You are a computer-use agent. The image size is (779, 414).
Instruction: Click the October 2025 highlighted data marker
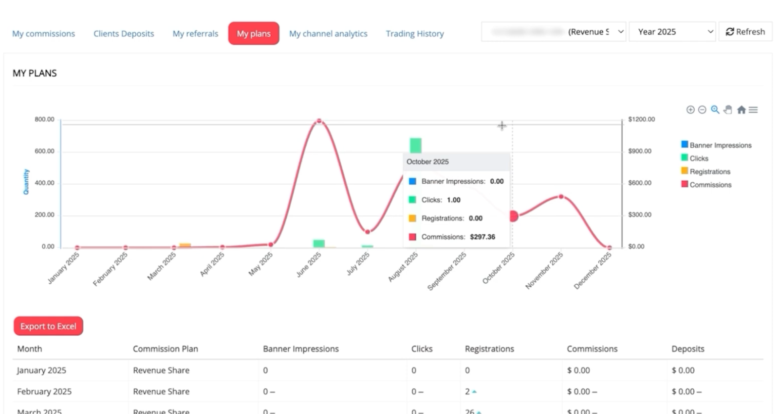[x=513, y=216]
